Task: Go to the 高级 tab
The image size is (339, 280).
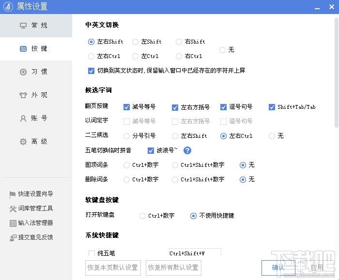Action: tap(36, 141)
